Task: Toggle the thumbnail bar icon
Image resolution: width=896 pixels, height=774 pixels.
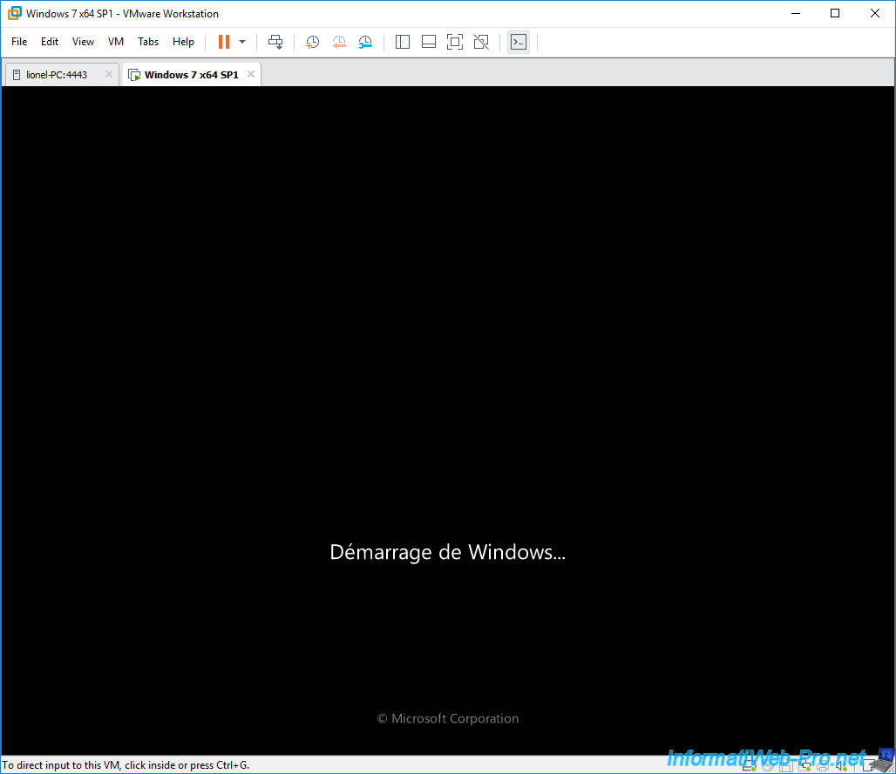Action: click(x=428, y=42)
